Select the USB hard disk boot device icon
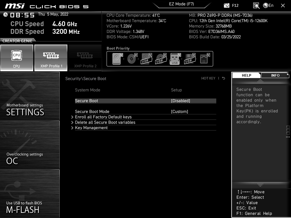This screenshot has width=291, height=218. point(146,59)
